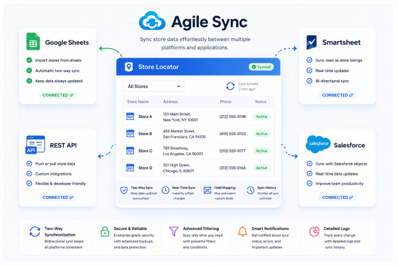Click Store A Active status badge

click(261, 117)
